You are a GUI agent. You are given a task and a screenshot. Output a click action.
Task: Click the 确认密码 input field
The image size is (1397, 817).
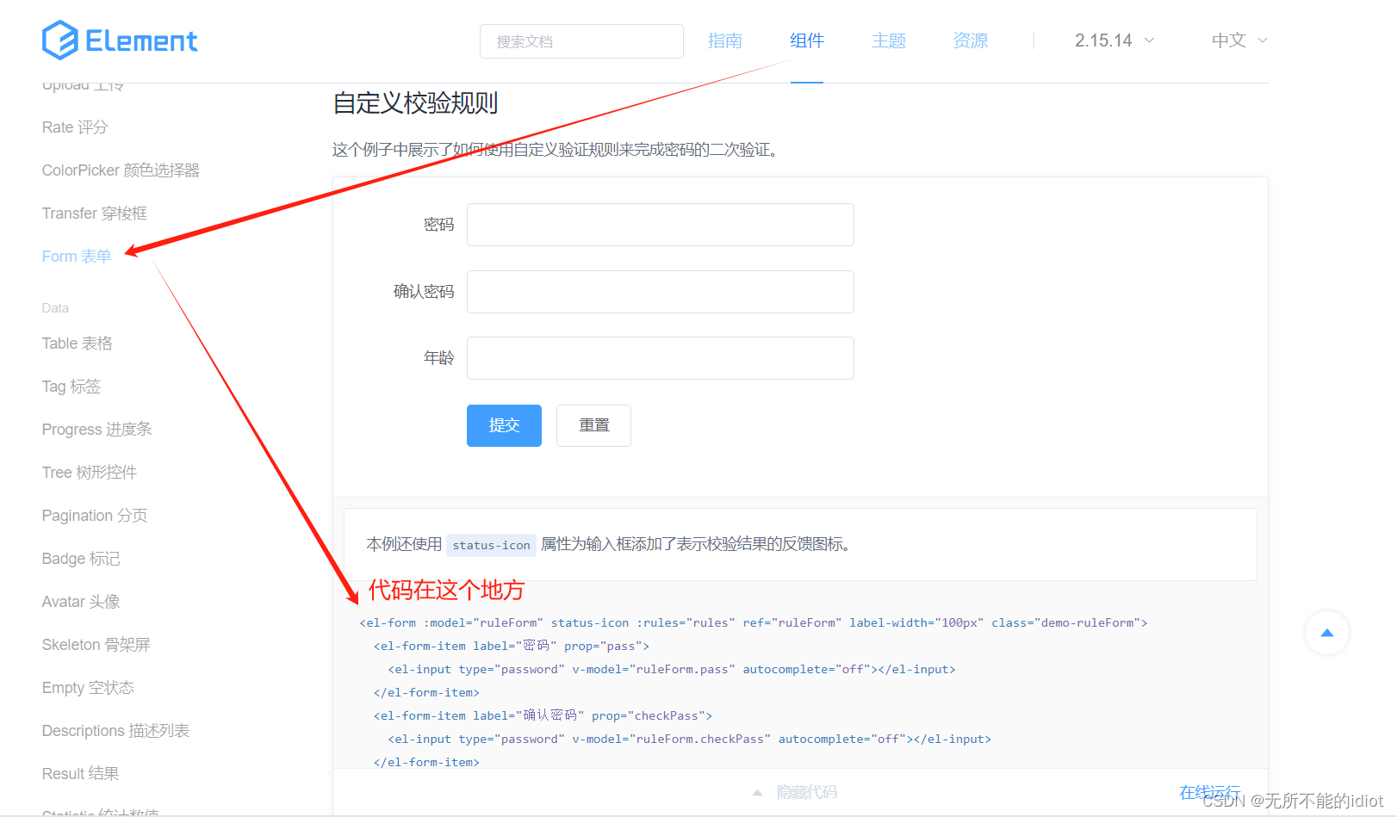tap(661, 292)
